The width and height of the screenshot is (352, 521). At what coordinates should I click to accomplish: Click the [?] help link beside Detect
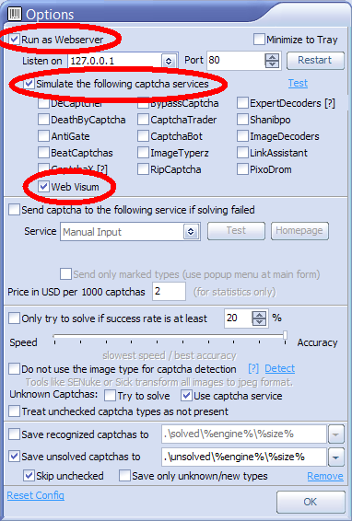coord(253,368)
